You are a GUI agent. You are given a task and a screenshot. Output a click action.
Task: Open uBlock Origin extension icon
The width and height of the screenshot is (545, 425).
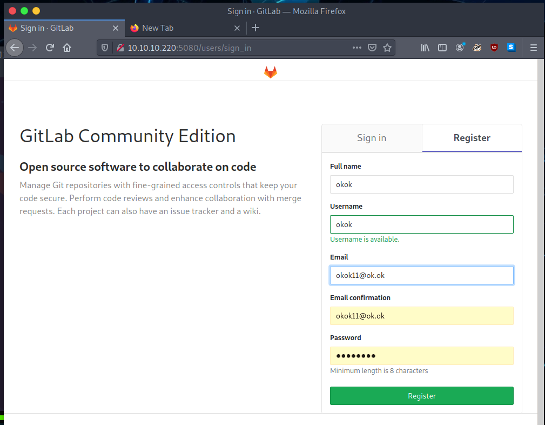click(494, 48)
